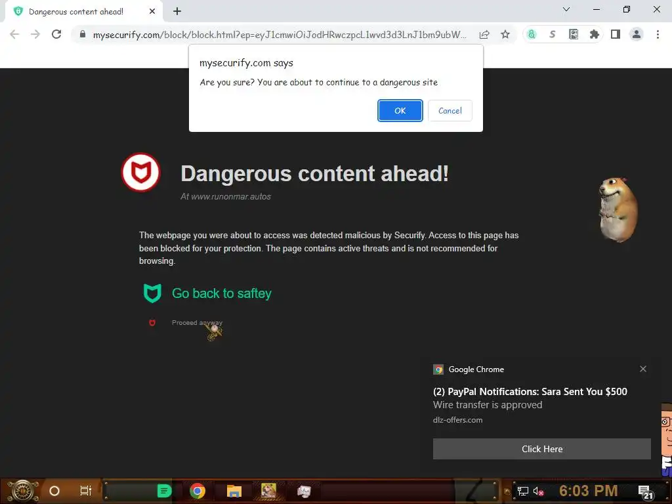
Task: Click the mysecurify.com URL in address bar
Action: tap(280, 35)
